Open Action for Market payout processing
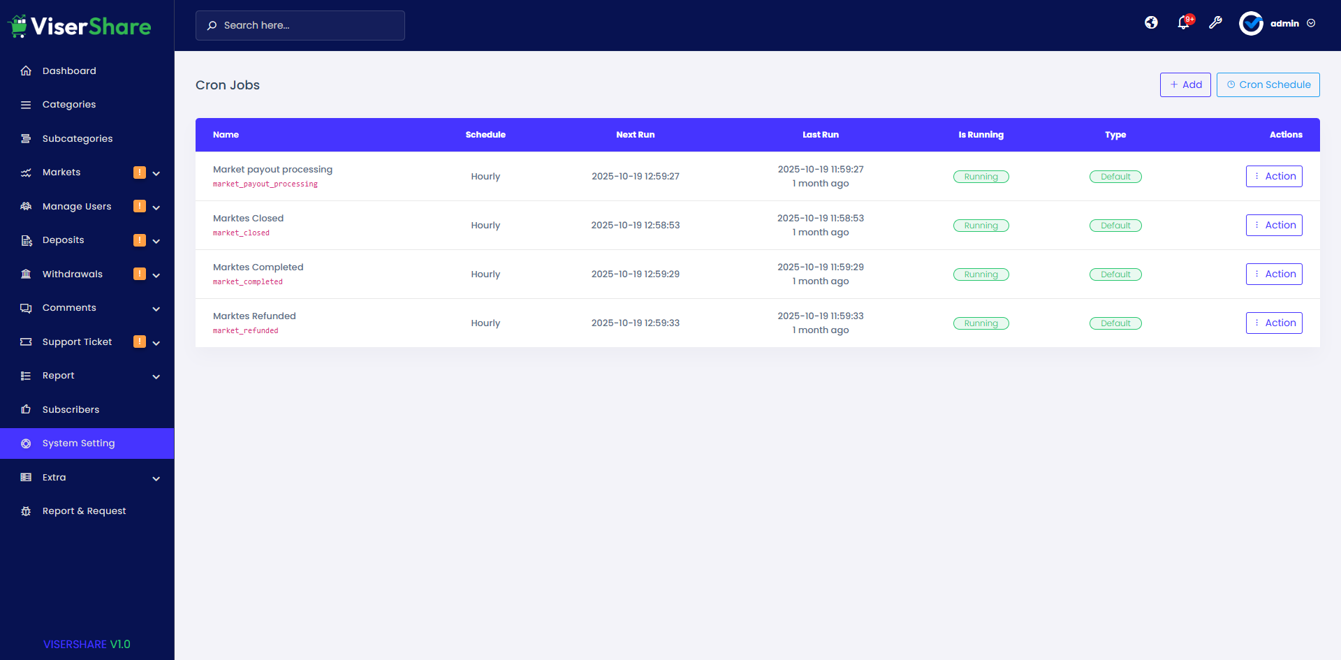This screenshot has height=660, width=1341. [x=1274, y=176]
